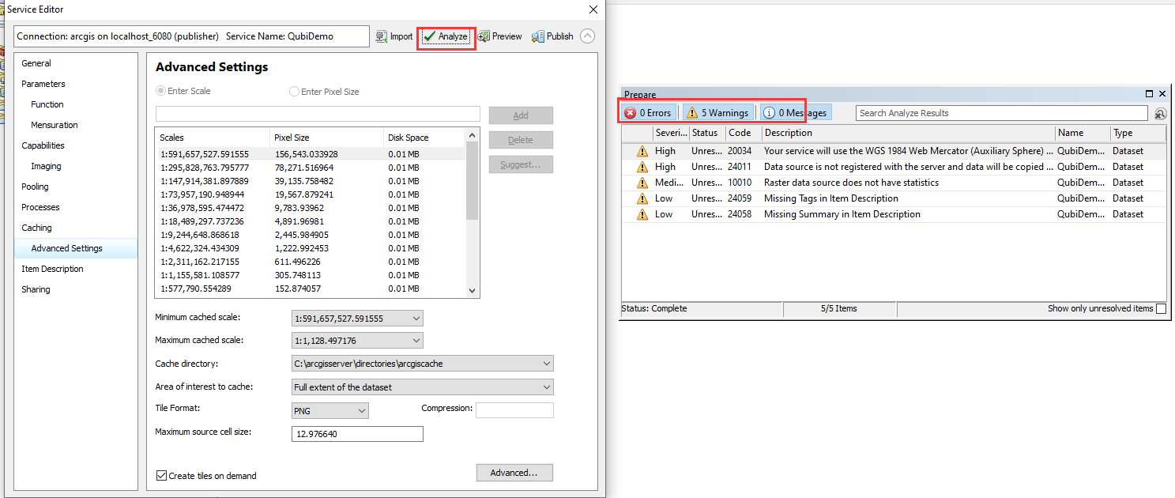The width and height of the screenshot is (1175, 498).
Task: Check Show only unresolved items
Action: click(1161, 309)
